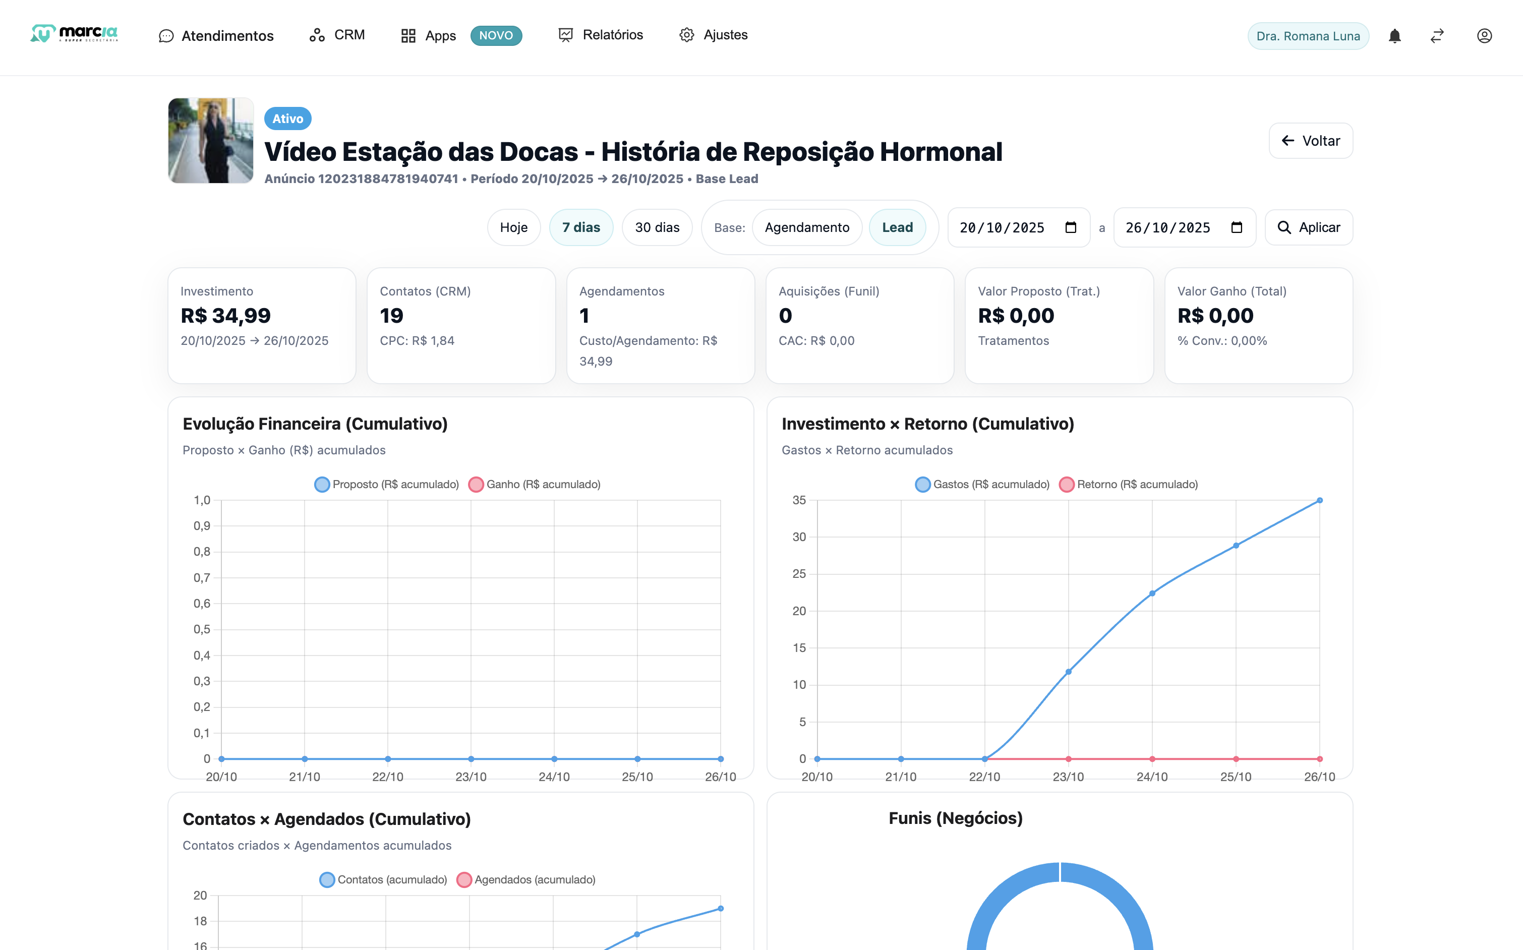Image resolution: width=1523 pixels, height=950 pixels.
Task: Select the 30 dias period filter
Action: click(x=657, y=227)
